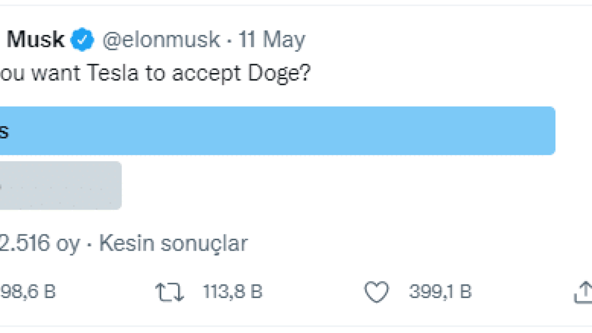The image size is (592, 333).
Task: Click the 399,1 B like count
Action: click(x=440, y=292)
